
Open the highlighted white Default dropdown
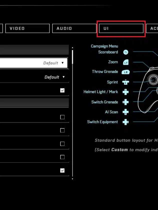point(34,63)
